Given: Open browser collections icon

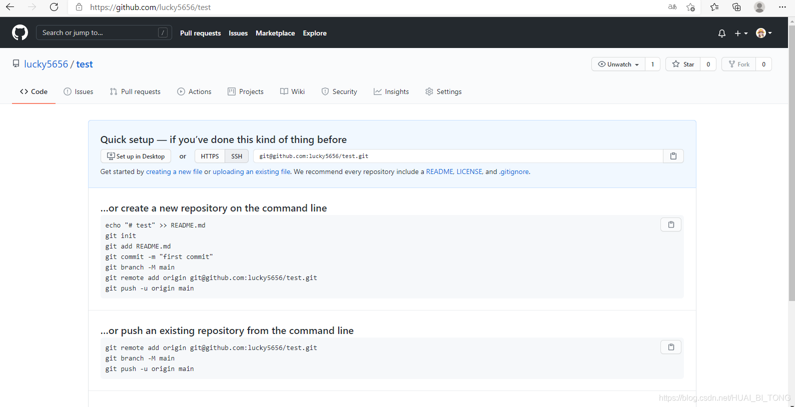Looking at the screenshot, I should point(736,7).
